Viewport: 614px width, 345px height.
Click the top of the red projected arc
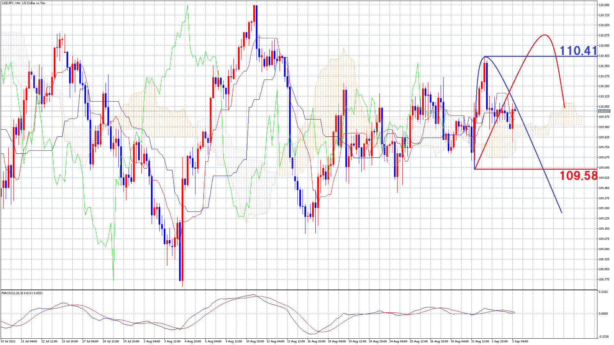pos(545,35)
